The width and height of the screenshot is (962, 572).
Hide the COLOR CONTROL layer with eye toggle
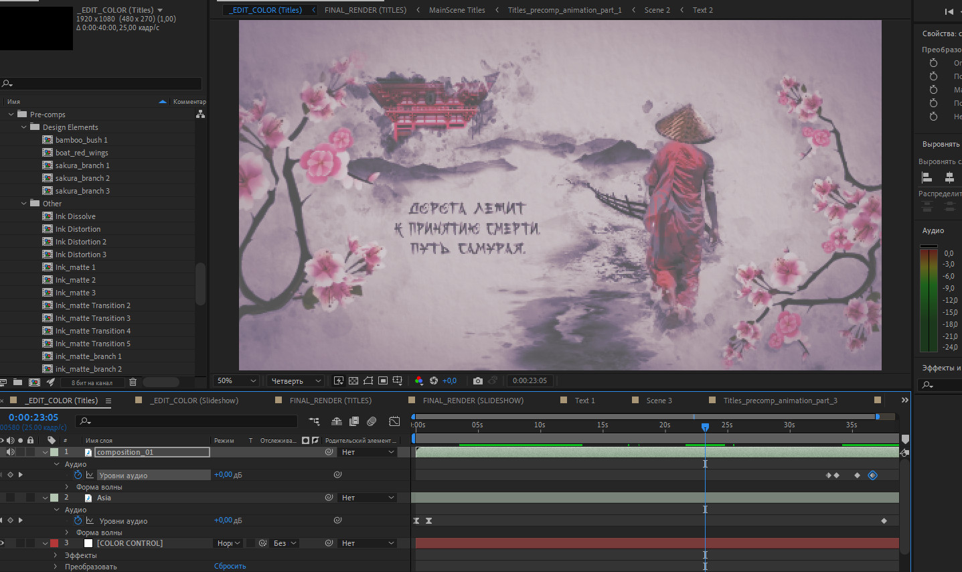click(2, 543)
